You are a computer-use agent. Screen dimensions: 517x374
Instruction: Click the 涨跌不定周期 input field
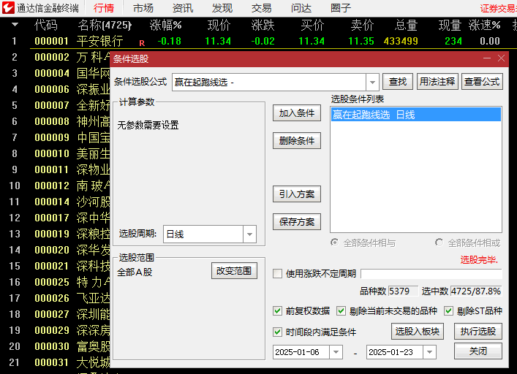pos(431,274)
